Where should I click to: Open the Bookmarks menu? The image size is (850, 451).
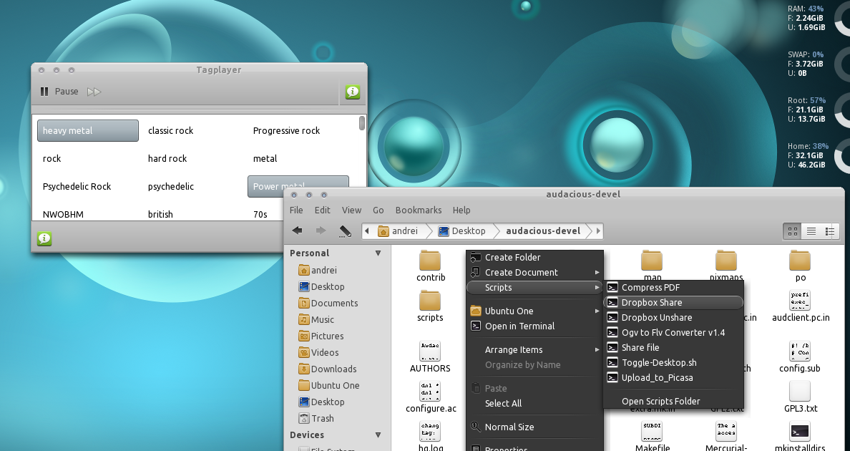click(x=418, y=210)
